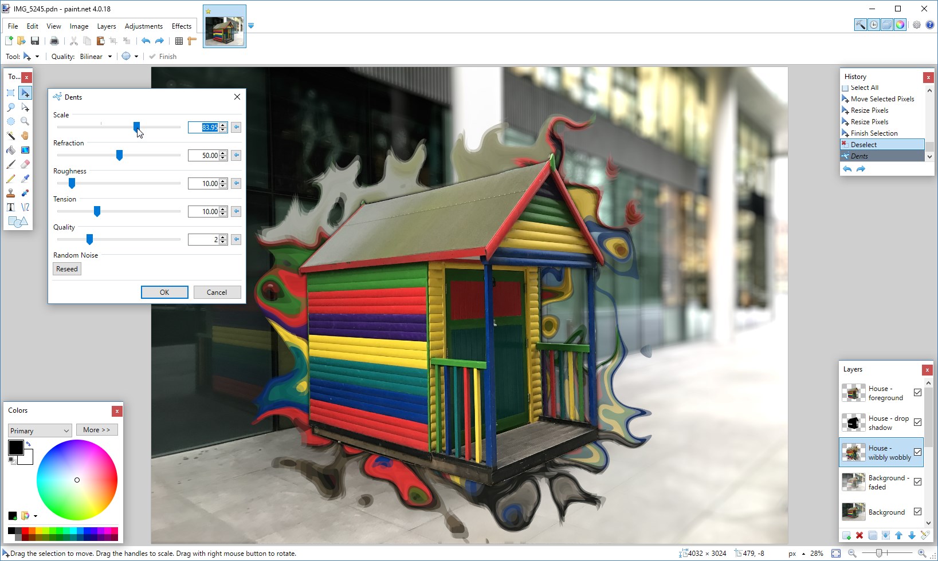Switch to the Paint Bucket tool

10,150
